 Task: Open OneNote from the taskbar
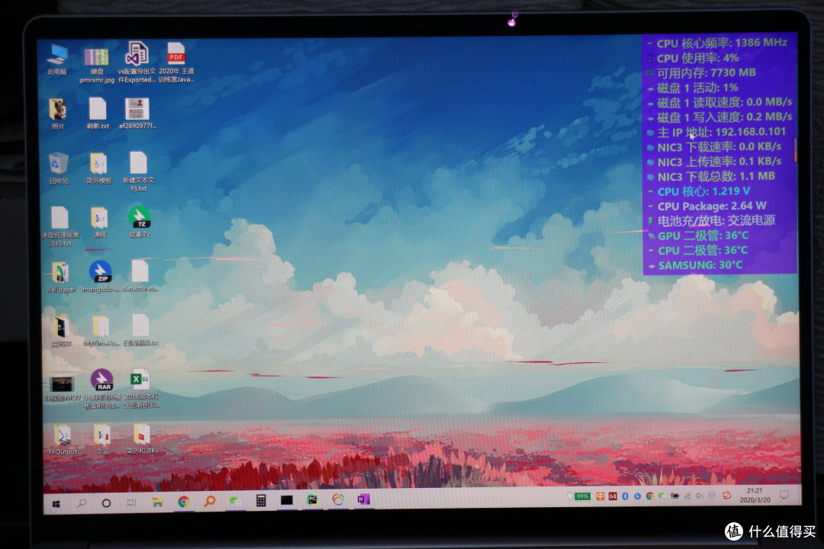pyautogui.click(x=364, y=499)
